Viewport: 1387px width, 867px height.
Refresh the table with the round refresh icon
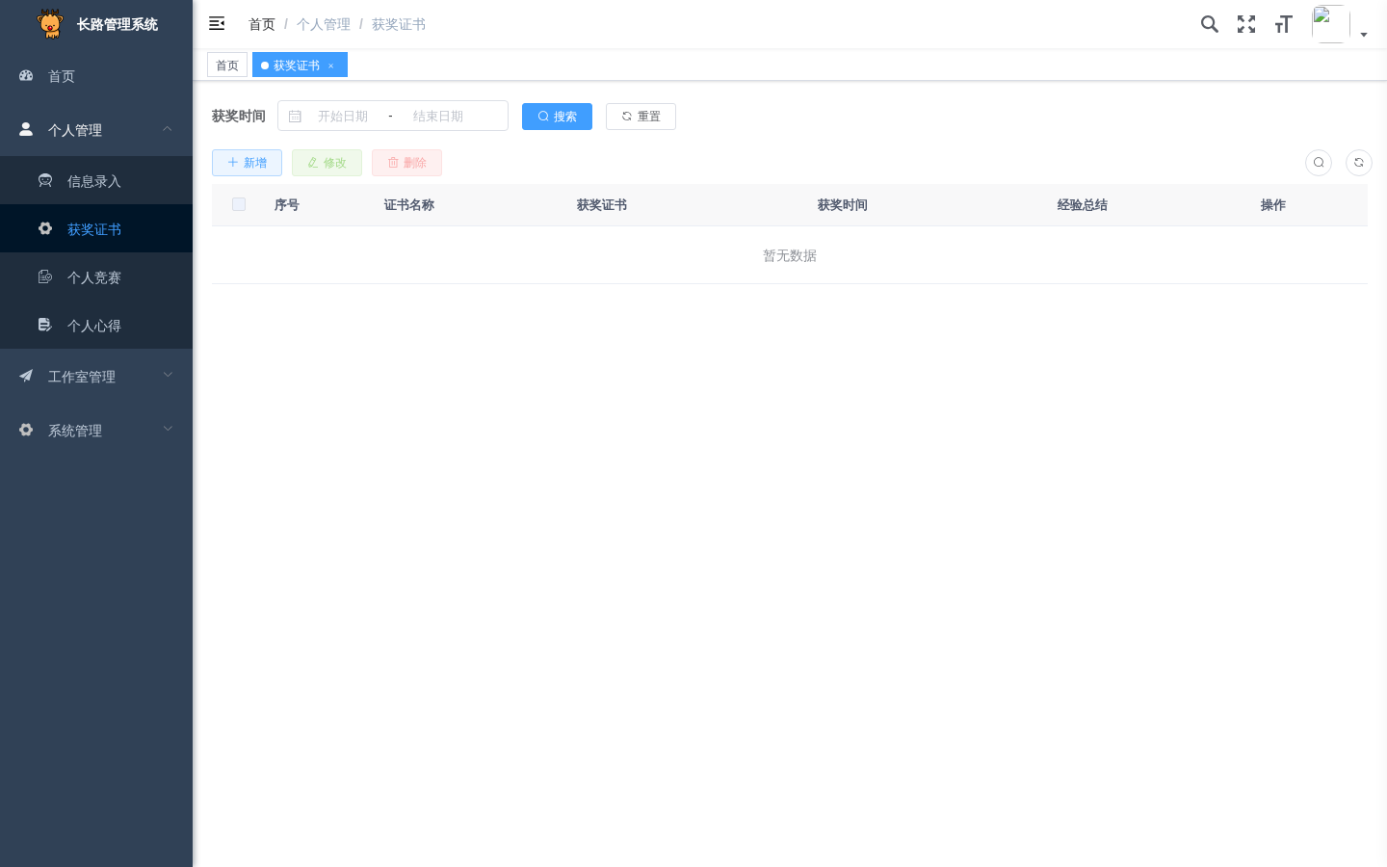click(1359, 163)
